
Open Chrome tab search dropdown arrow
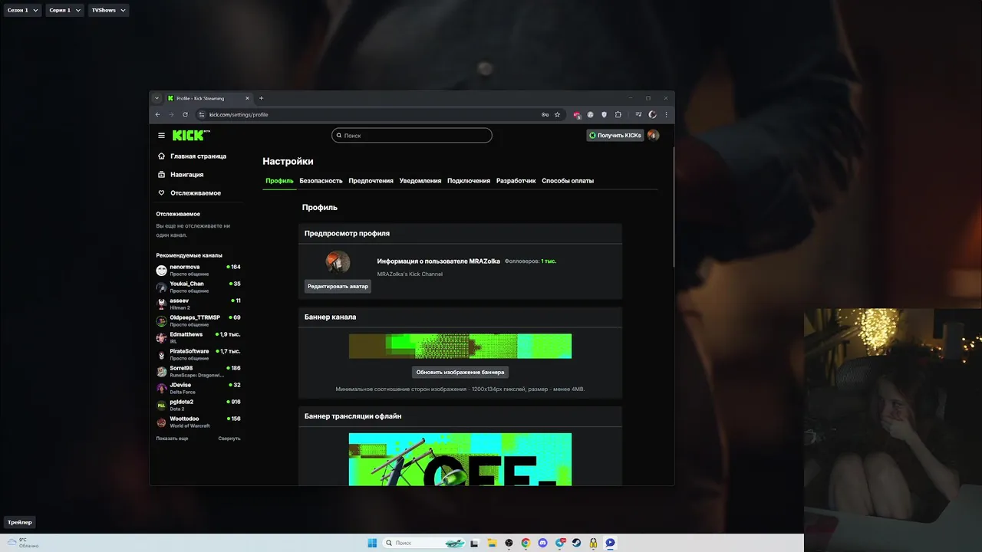[x=157, y=98]
